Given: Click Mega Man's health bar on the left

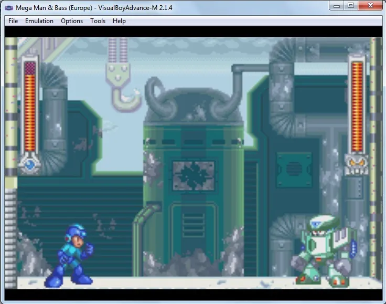Looking at the screenshot, I should click(x=30, y=106).
